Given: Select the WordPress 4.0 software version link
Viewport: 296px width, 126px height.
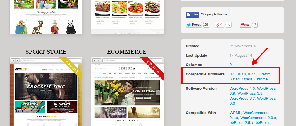Looking at the screenshot, I should pos(242,89).
